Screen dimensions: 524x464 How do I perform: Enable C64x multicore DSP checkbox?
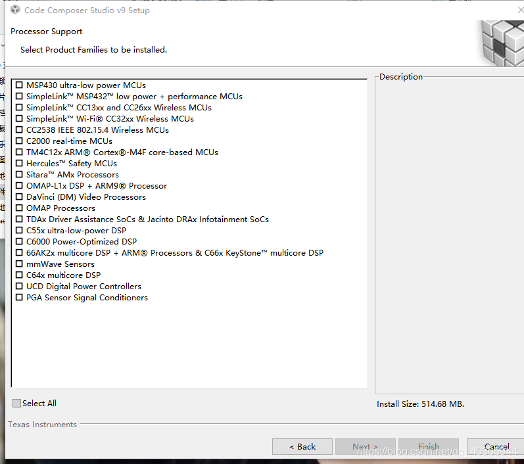(x=19, y=275)
